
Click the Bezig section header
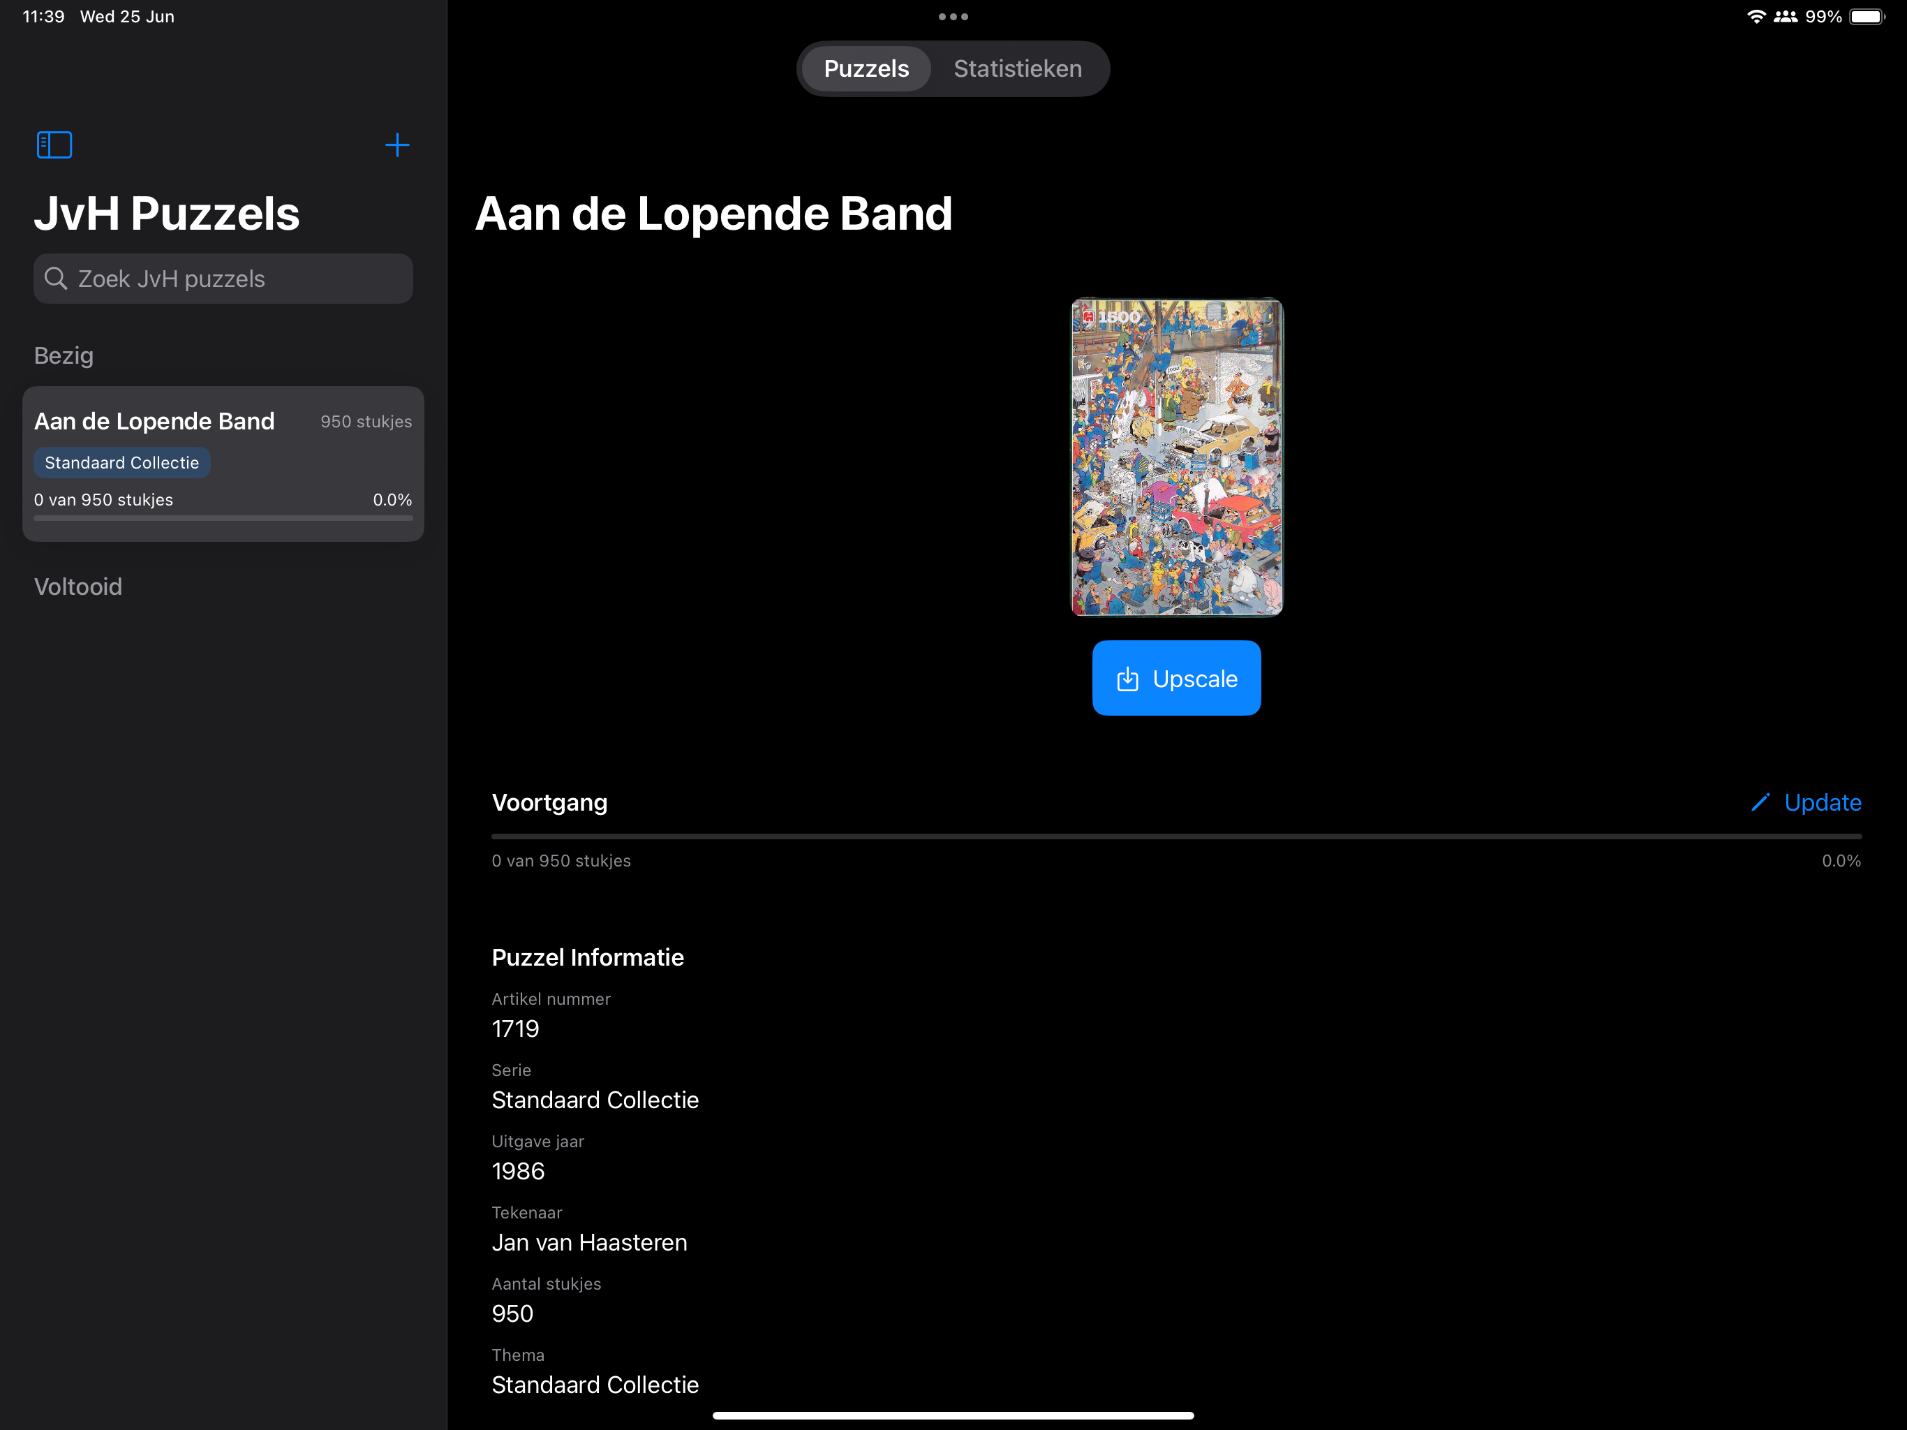click(x=63, y=355)
